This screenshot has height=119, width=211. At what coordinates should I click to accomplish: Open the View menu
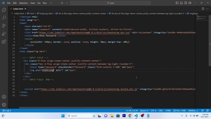click(x=33, y=3)
